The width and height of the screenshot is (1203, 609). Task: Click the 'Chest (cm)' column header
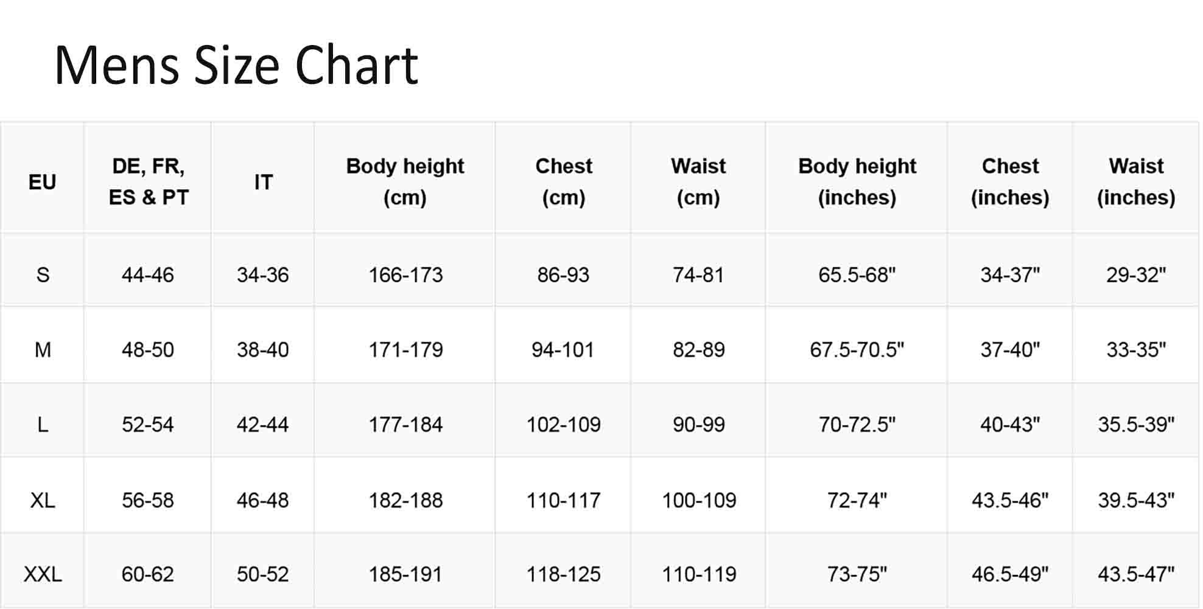tap(563, 181)
